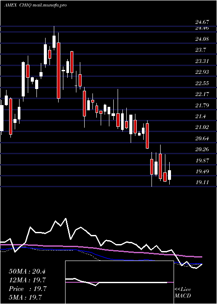
Task: Select the 22.55 price level label
Action: 202,83
